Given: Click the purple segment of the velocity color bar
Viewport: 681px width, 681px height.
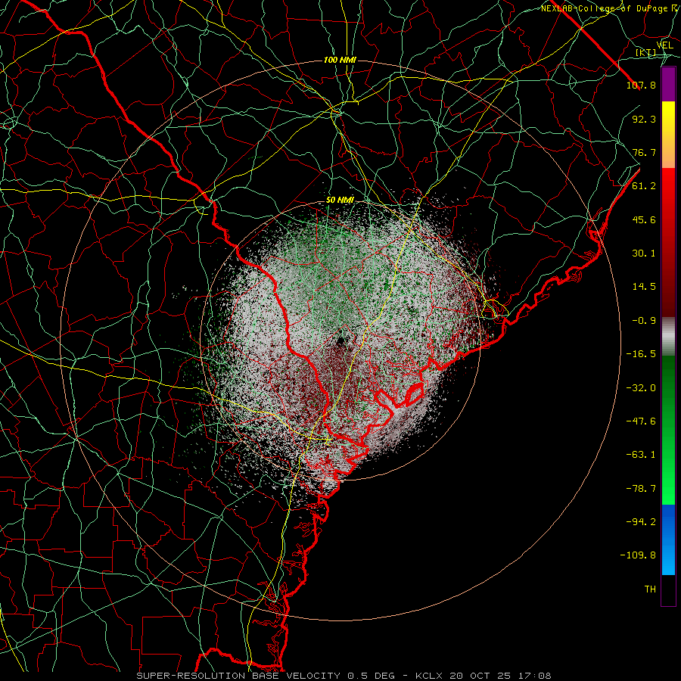Looking at the screenshot, I should [x=668, y=84].
